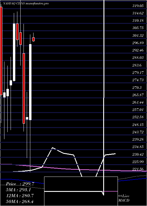Click the 261.44 price axis label
Image resolution: width=147 pixels, height=206 pixels.
(x=138, y=102)
